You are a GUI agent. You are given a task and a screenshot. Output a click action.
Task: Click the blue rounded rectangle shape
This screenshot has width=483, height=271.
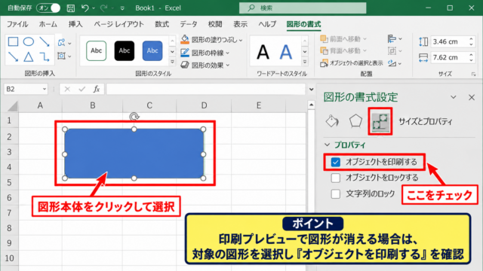pyautogui.click(x=134, y=154)
